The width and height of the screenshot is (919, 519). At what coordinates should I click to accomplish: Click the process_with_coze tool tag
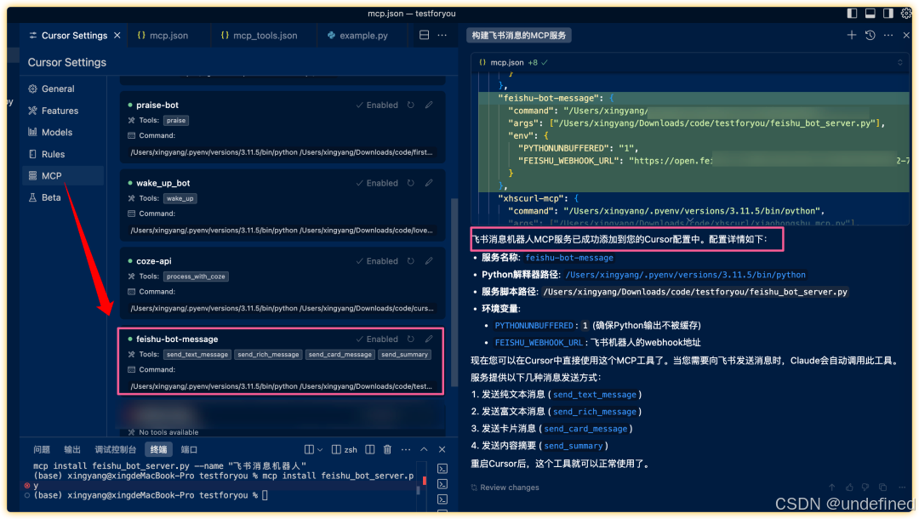point(196,277)
